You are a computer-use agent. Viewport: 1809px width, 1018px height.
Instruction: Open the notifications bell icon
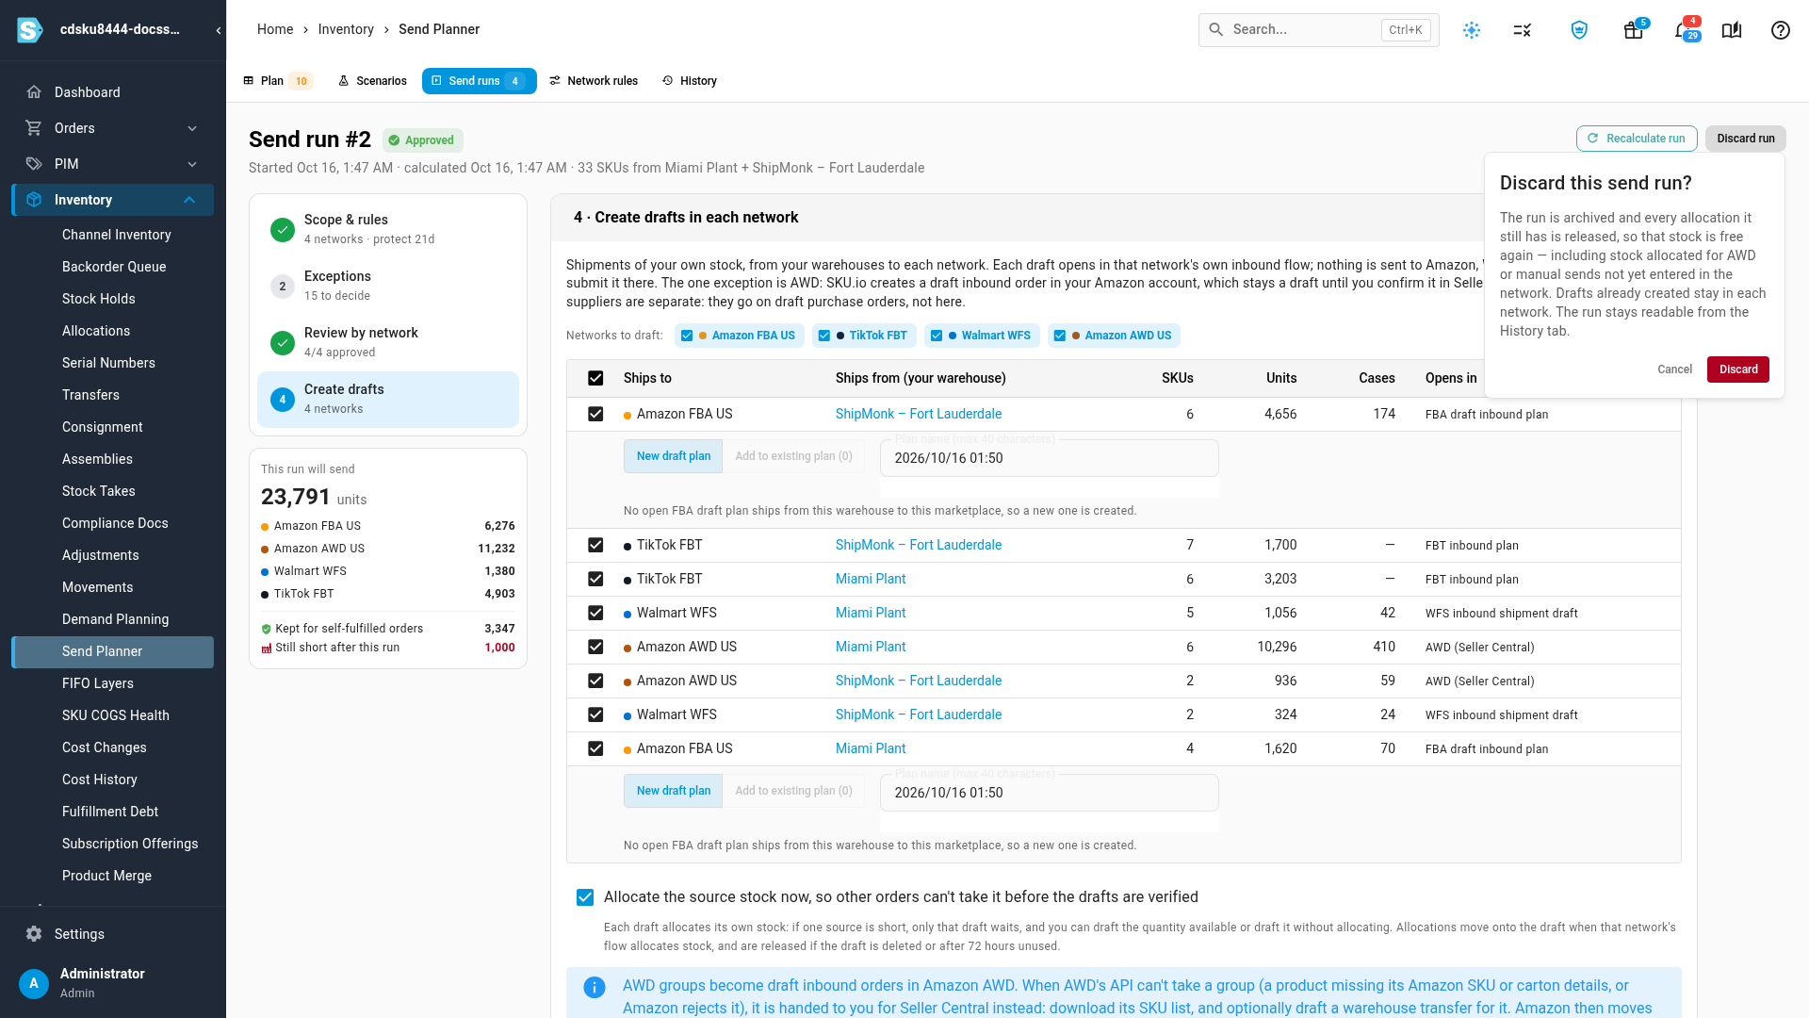point(1682,30)
